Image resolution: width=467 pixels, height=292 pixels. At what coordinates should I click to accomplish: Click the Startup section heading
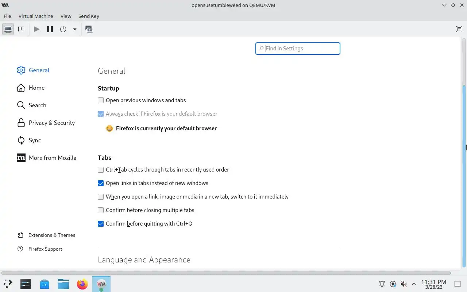tap(108, 88)
